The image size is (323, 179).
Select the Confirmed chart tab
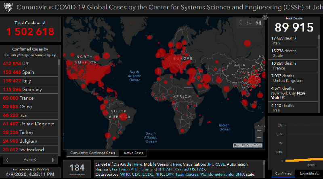(283, 173)
